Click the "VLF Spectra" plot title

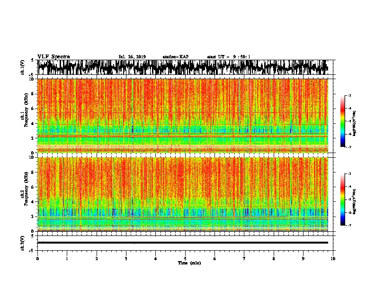54,57
